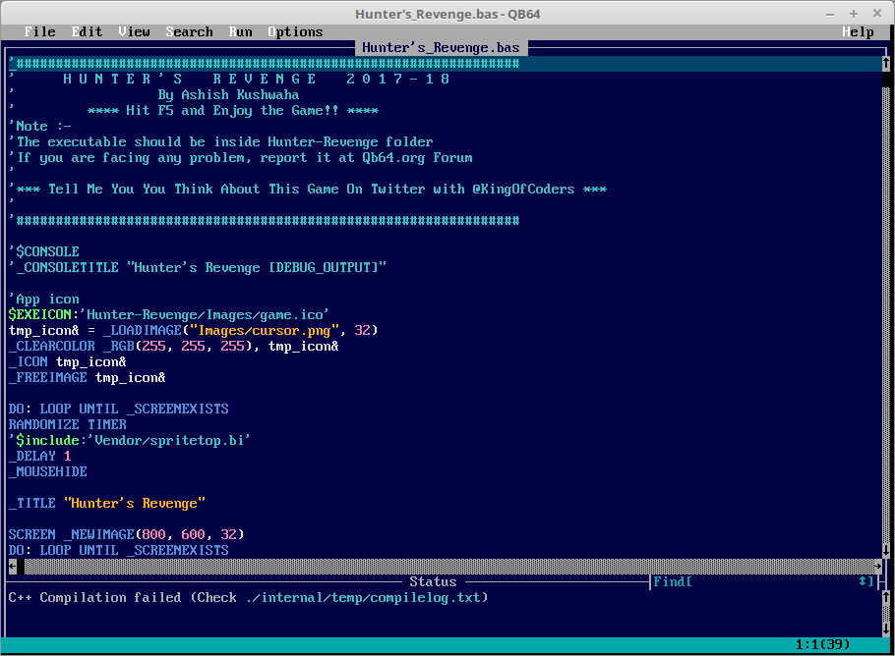Expand the View menu
Screen dimensions: 895x656
click(134, 31)
